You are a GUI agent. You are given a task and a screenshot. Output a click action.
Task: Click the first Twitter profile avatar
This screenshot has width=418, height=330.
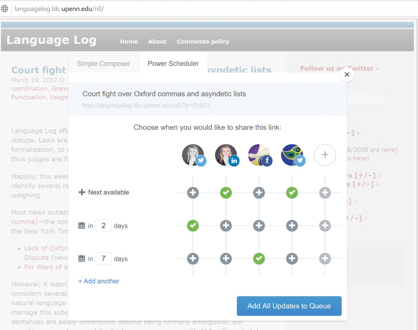193,155
